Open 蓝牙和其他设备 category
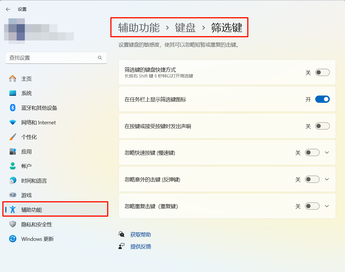345x272 pixels. point(56,108)
